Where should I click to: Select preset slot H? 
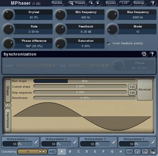point(121,152)
